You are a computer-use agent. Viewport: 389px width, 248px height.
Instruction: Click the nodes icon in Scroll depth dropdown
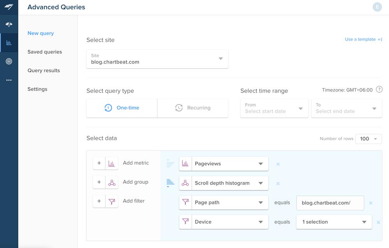(185, 183)
